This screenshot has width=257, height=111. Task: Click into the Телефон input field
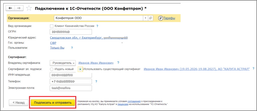pos(71,82)
